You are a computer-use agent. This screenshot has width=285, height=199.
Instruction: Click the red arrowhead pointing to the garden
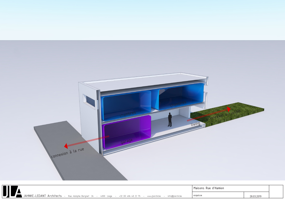pos(229,108)
